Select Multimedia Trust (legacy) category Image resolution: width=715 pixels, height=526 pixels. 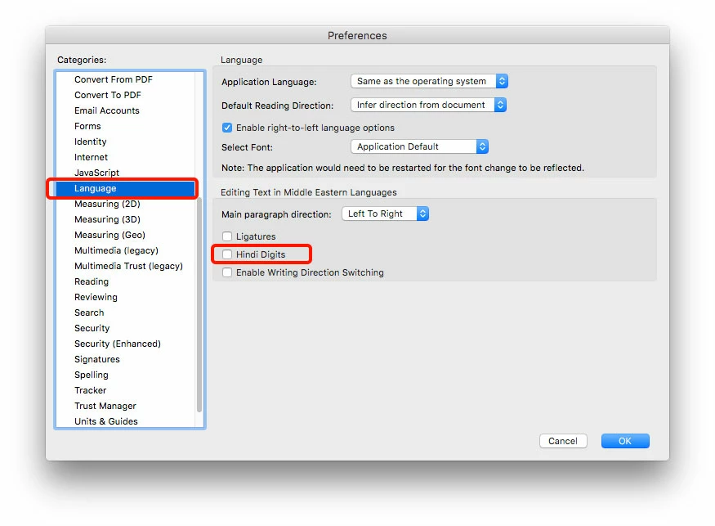point(125,266)
